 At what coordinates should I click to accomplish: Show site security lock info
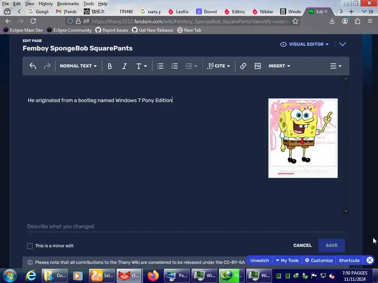78,21
